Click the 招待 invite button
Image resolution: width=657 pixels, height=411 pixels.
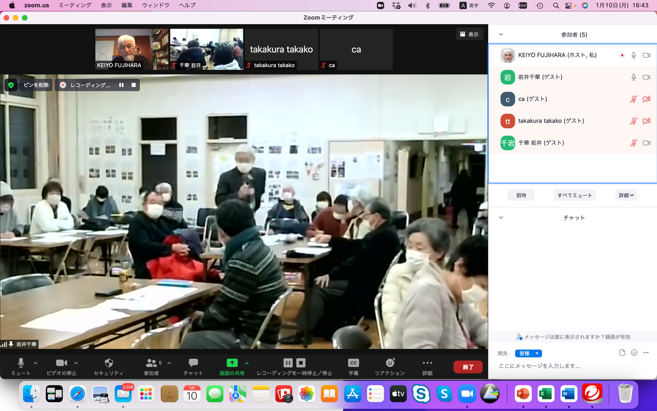(x=521, y=195)
